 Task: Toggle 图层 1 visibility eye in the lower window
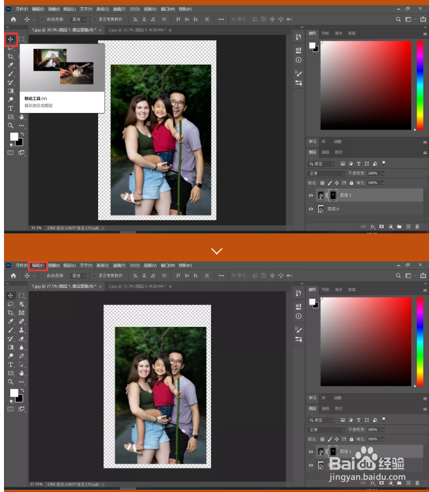click(x=311, y=452)
